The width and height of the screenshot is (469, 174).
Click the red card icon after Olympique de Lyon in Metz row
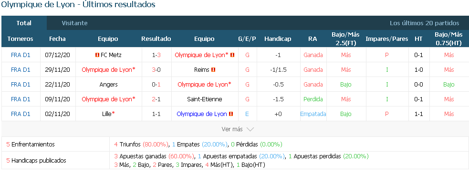pos(232,55)
